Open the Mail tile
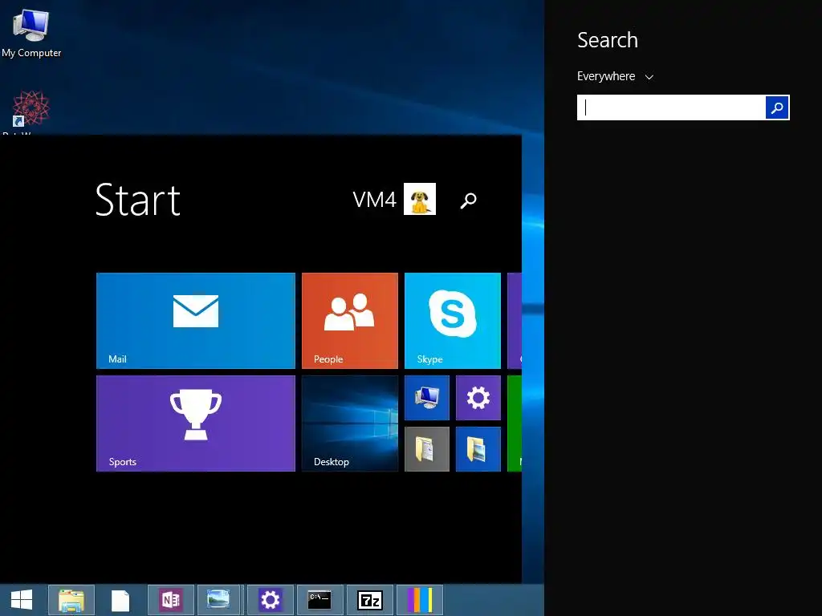822x616 pixels. [x=196, y=321]
